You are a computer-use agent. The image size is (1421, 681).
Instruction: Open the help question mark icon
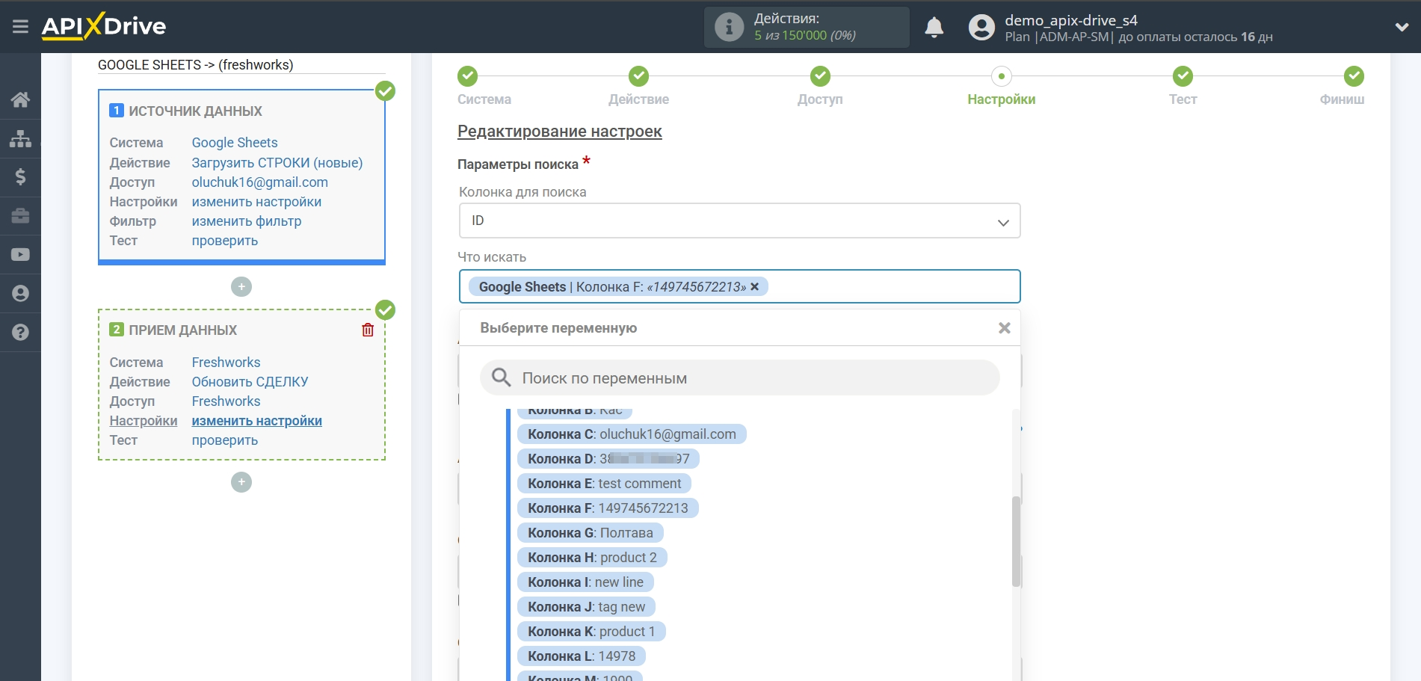pyautogui.click(x=20, y=333)
